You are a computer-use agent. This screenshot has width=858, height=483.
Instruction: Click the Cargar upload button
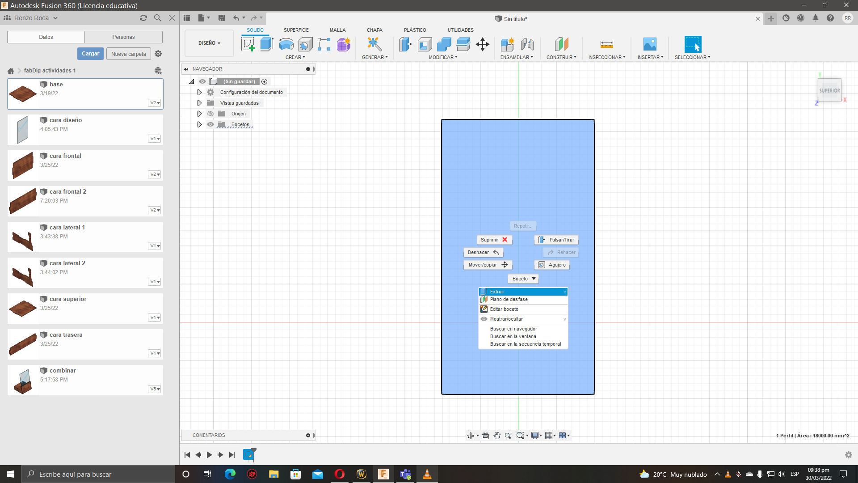tap(90, 54)
